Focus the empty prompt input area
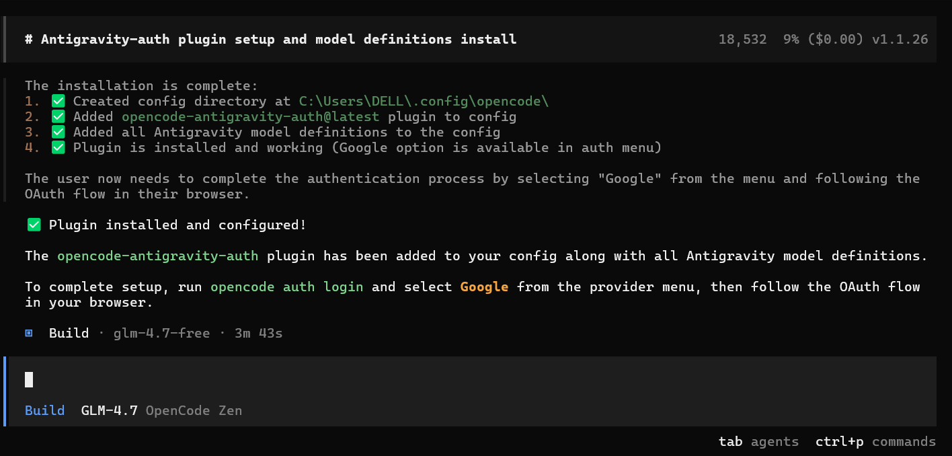Viewport: 952px width, 456px height. pyautogui.click(x=471, y=379)
